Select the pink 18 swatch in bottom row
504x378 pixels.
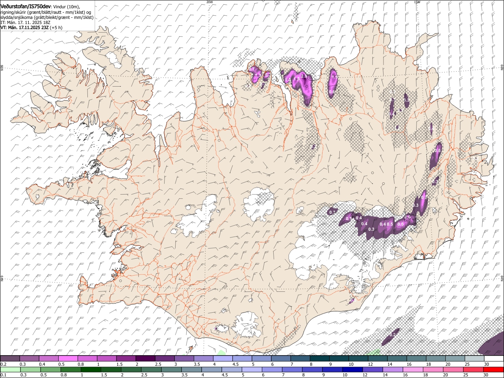[x=433, y=370]
